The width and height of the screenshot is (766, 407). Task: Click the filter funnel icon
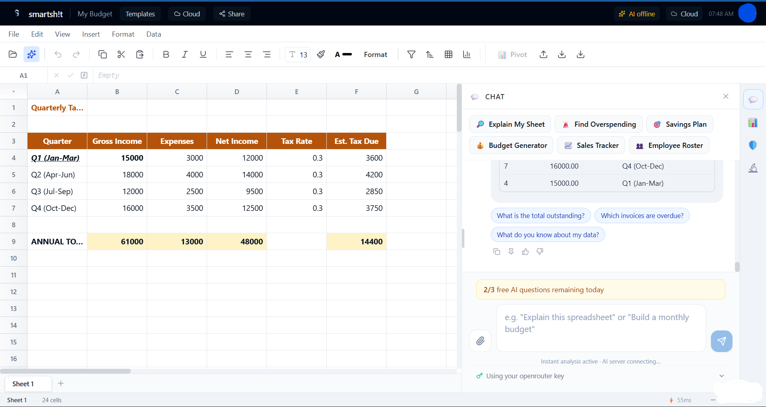[411, 55]
